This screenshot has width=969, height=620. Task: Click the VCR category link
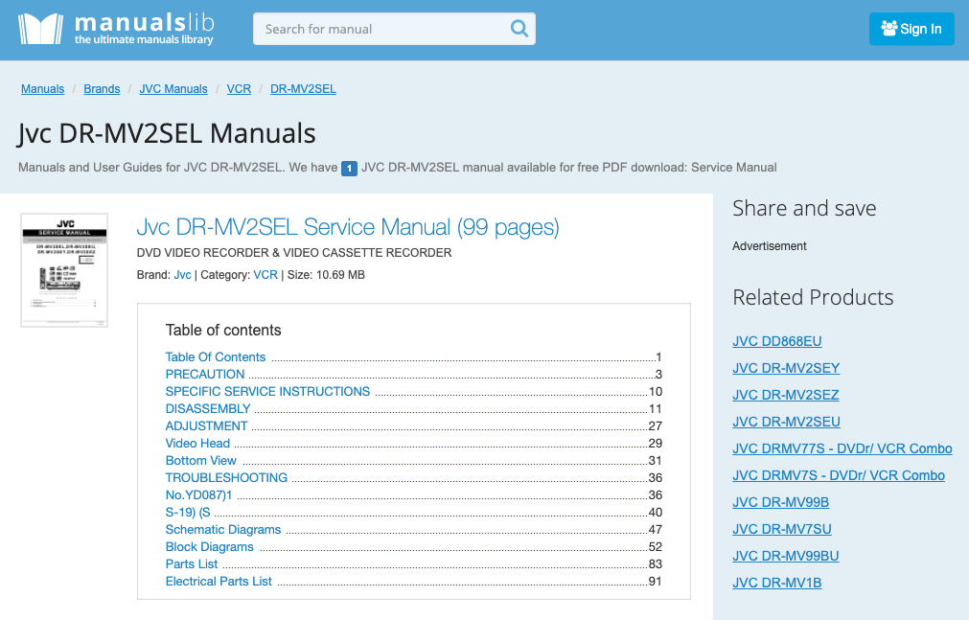tap(265, 275)
